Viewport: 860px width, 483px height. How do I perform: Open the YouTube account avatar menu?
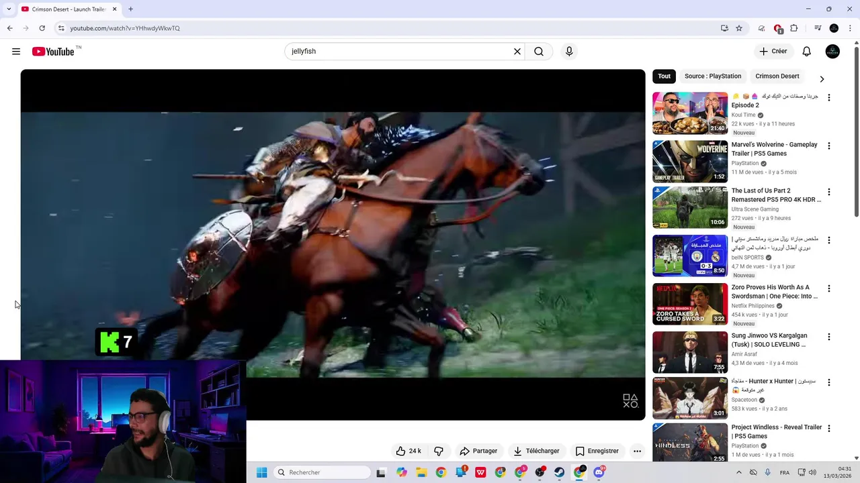832,52
